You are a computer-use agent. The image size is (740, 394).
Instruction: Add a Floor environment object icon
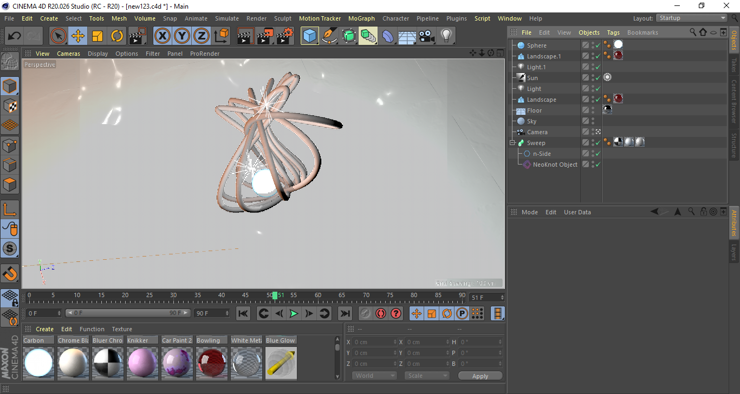click(x=407, y=36)
